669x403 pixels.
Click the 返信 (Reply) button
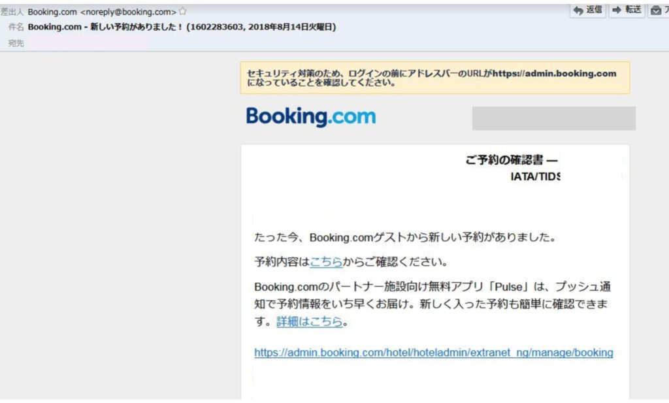click(588, 10)
